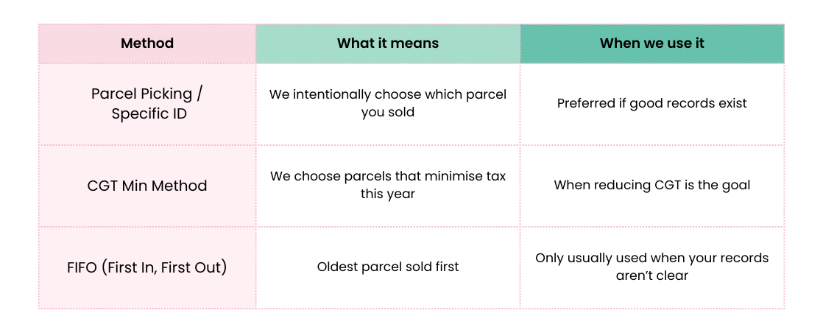Select the Parcel Picking / Specific ID cell
Viewport: 823px width, 330px height.
147,104
